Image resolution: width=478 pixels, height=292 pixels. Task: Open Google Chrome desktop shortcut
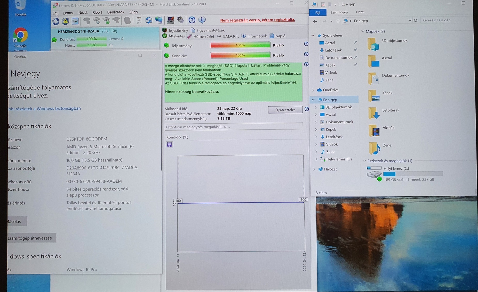[x=20, y=39]
